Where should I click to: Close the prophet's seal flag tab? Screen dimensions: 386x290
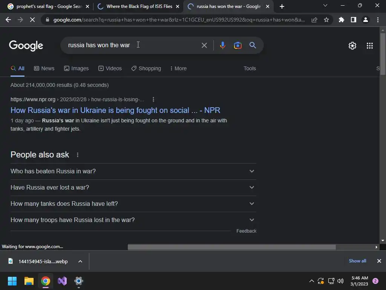(87, 6)
